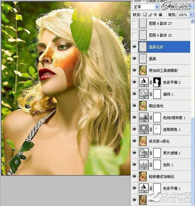Click the 色彩平衡 2 layer mask thumbnail
The height and width of the screenshot is (206, 195).
coord(157,82)
